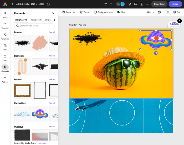Viewport: 184px width, 145px height.
Task: Click the Search Design Assets field
Action: pyautogui.click(x=34, y=26)
